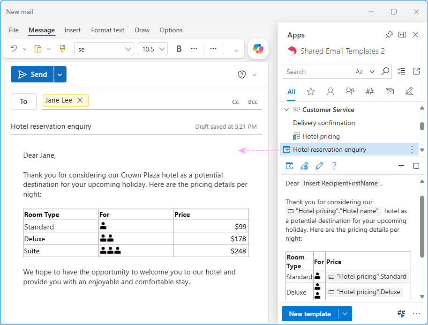
Task: Select the All filter tab
Action: [291, 92]
